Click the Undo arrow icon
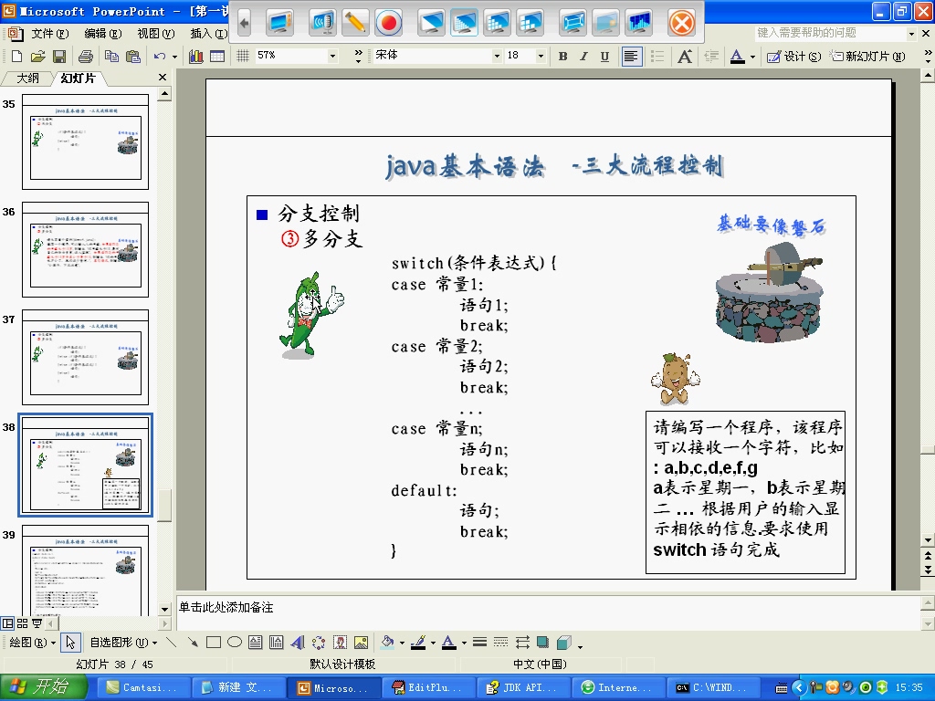Image resolution: width=935 pixels, height=701 pixels. pos(159,56)
